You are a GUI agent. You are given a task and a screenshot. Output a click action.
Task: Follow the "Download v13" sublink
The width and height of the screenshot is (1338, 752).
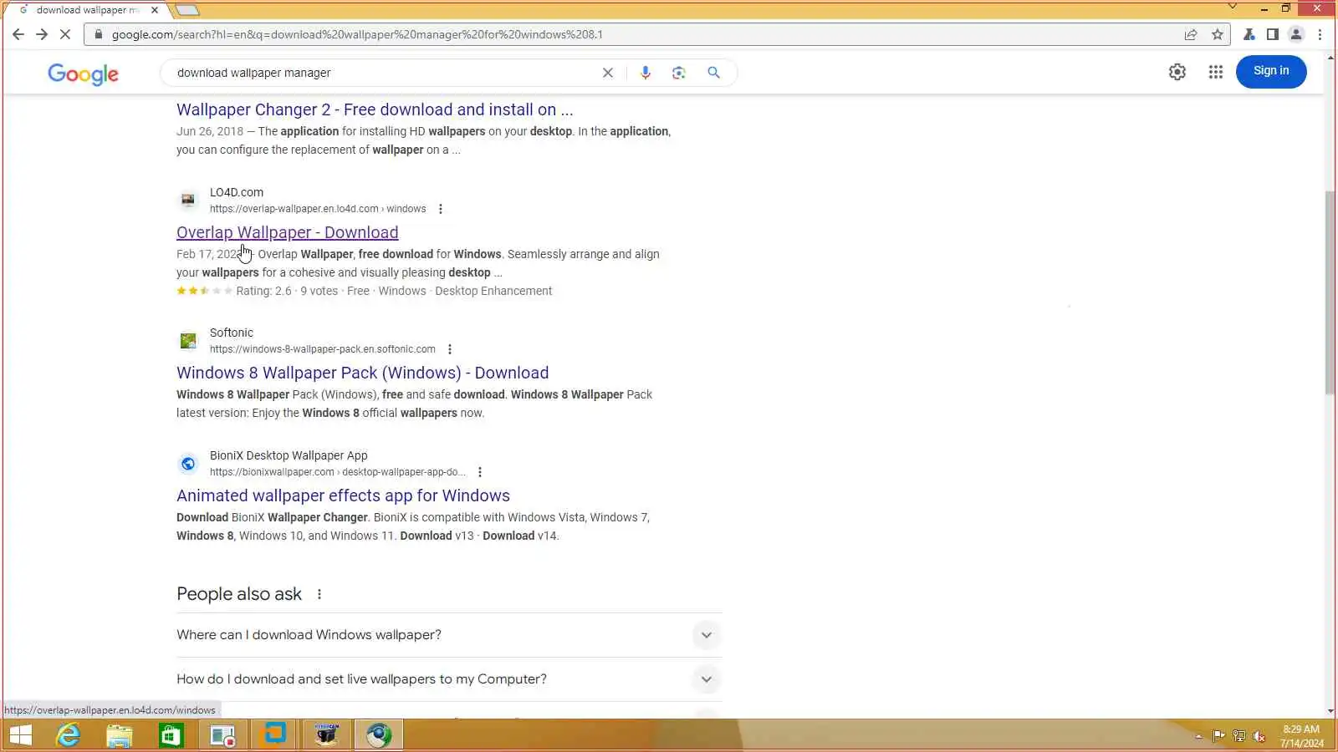(x=437, y=536)
